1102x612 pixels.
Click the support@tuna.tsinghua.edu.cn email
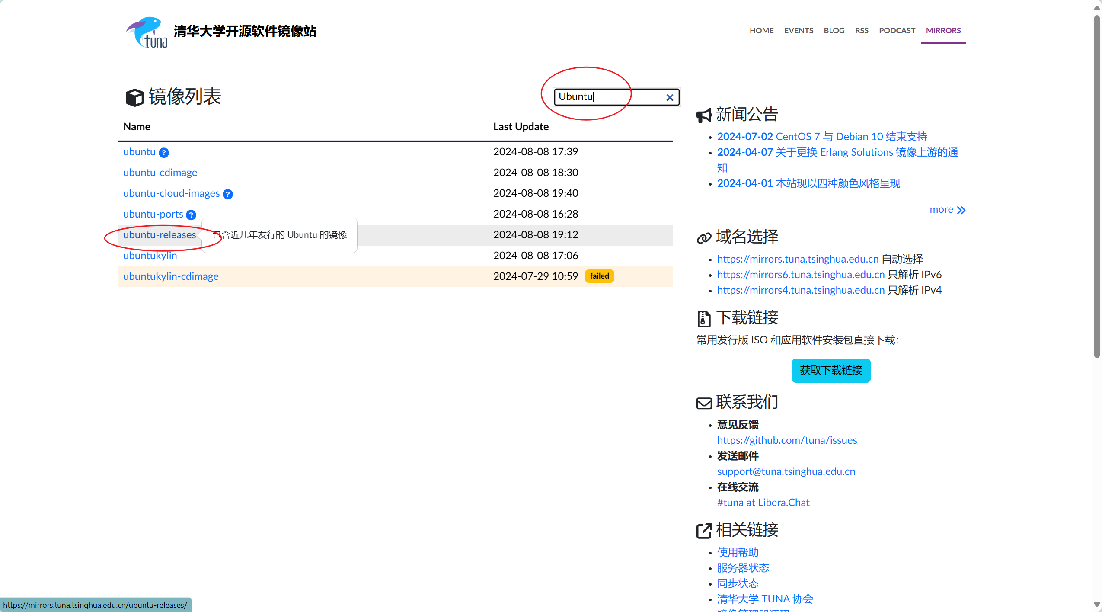click(x=786, y=471)
